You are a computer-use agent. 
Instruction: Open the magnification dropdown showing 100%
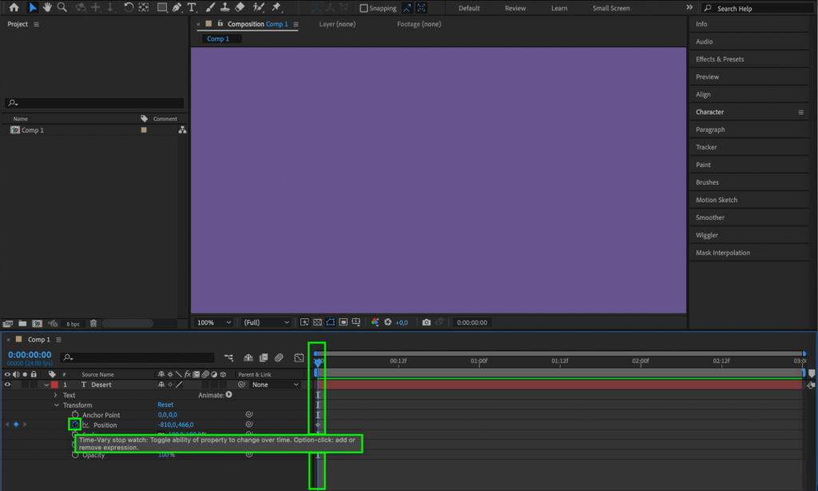213,322
